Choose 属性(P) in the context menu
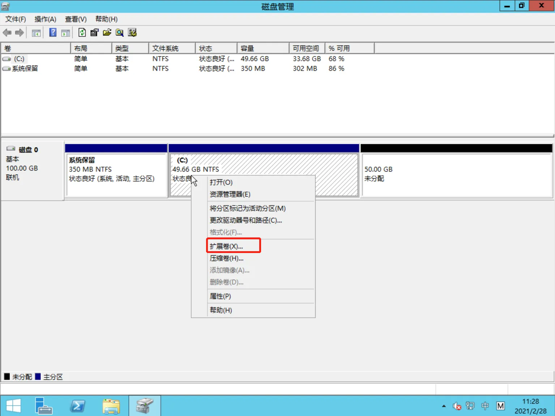The image size is (555, 416). pos(220,296)
